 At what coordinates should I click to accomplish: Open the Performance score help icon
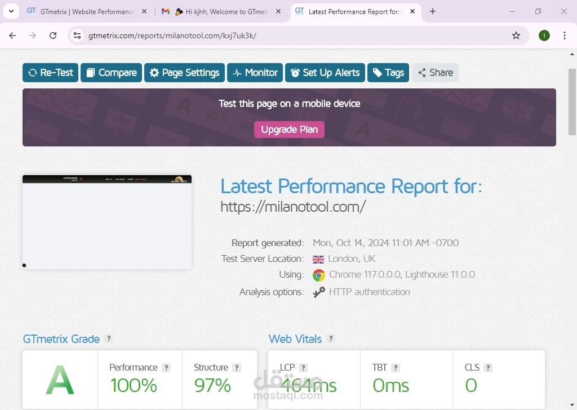coord(166,367)
